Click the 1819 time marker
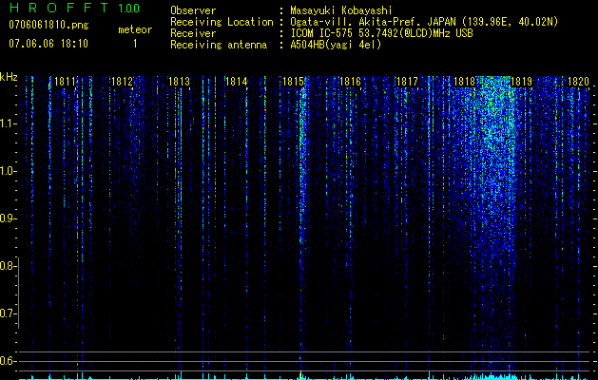Image resolution: width=598 pixels, height=380 pixels. point(521,81)
